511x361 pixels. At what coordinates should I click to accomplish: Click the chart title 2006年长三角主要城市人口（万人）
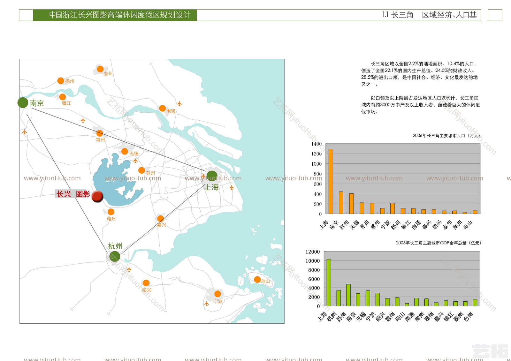[x=446, y=136]
